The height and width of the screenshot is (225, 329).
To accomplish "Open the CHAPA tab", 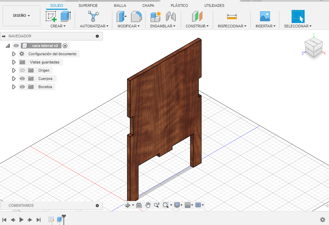I will tap(148, 5).
